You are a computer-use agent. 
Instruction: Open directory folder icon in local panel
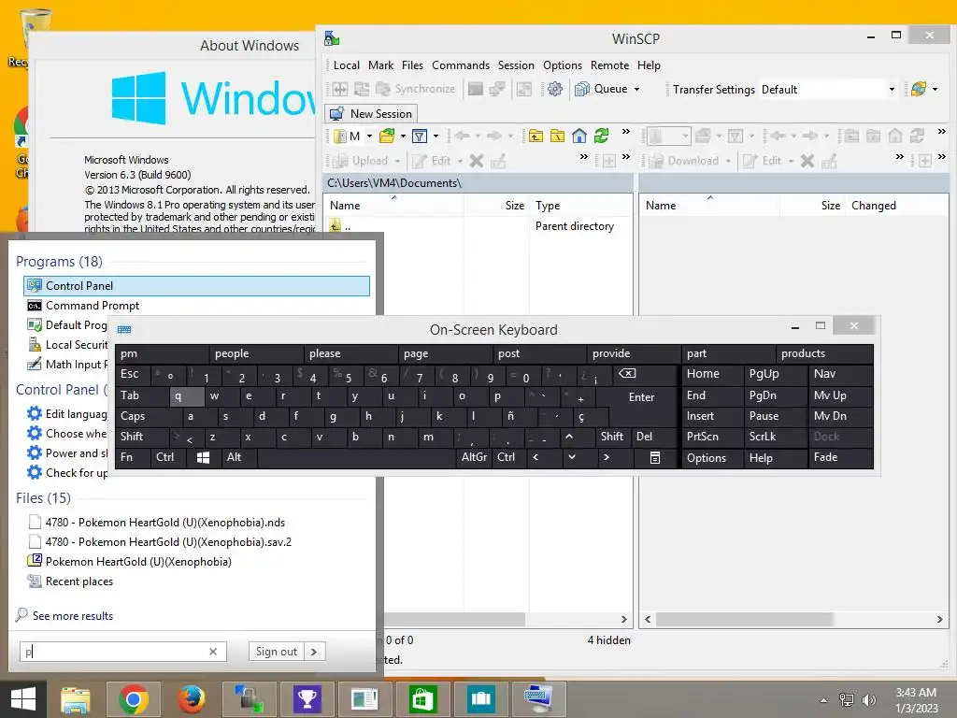[x=387, y=136]
